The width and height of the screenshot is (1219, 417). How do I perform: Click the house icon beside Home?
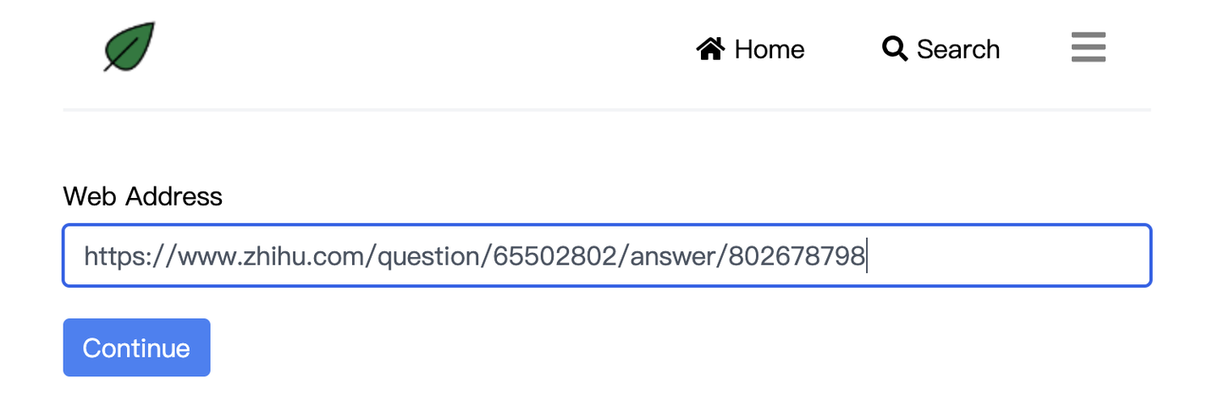(x=710, y=49)
